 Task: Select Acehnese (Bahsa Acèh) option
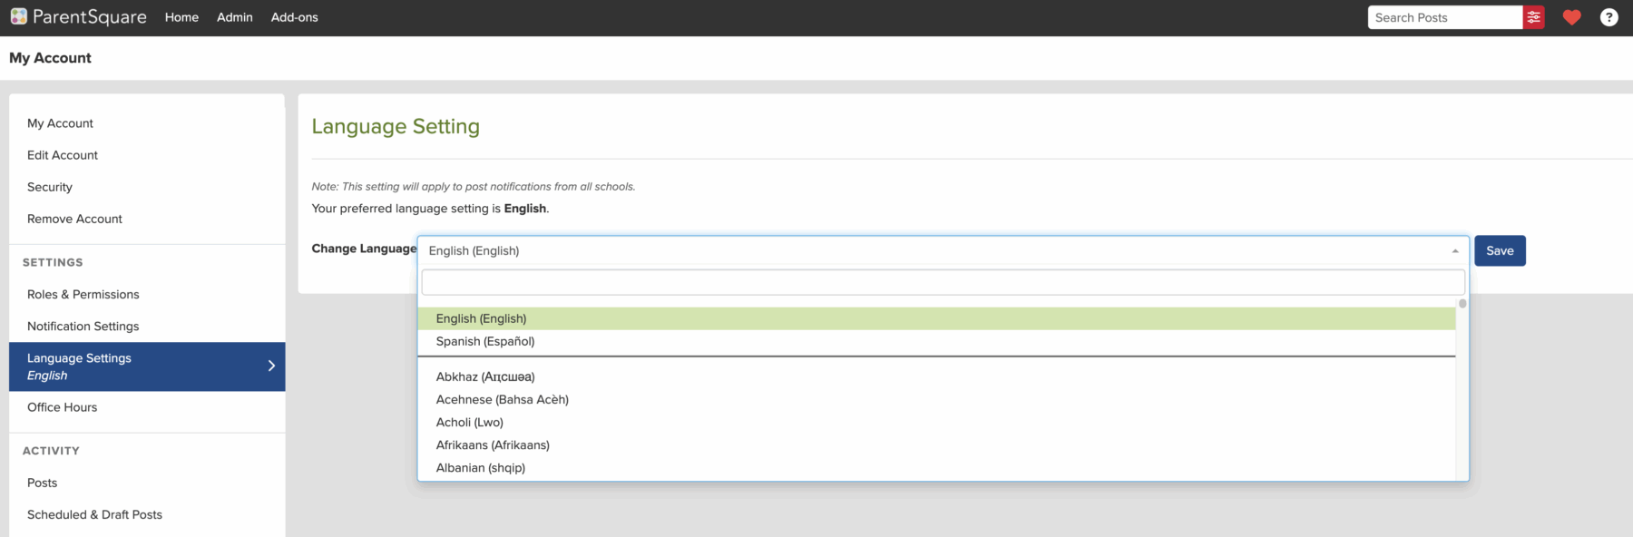click(x=936, y=399)
